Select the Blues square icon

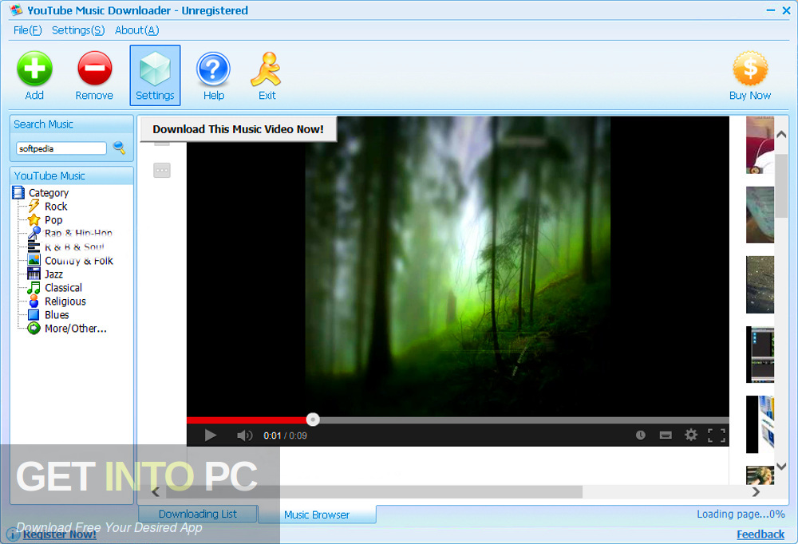pos(34,315)
